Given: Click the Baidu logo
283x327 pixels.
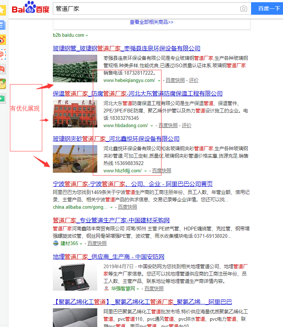Looking at the screenshot, I should point(30,8).
